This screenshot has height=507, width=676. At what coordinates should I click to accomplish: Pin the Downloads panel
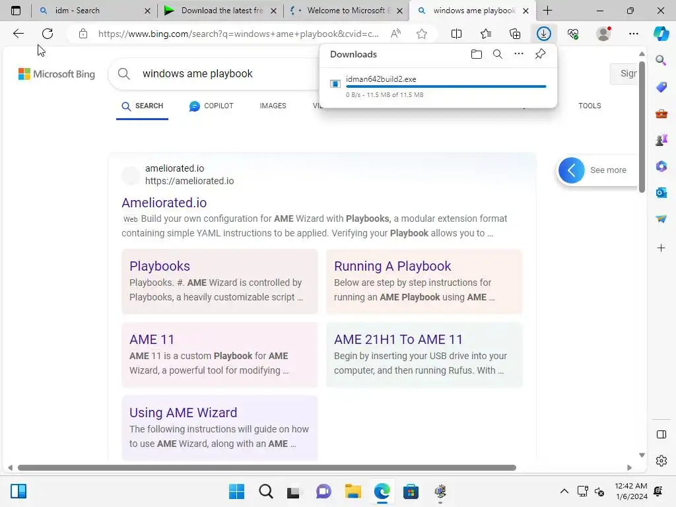[x=540, y=54]
